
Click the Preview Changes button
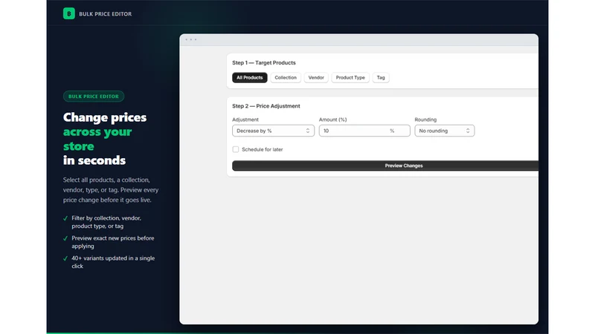[385, 166]
